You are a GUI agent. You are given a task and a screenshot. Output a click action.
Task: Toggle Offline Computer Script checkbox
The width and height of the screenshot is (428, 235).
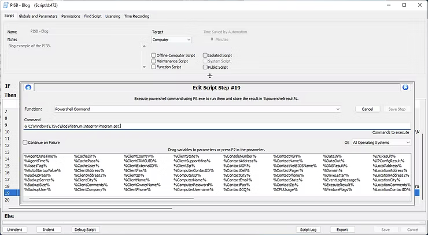pyautogui.click(x=154, y=55)
